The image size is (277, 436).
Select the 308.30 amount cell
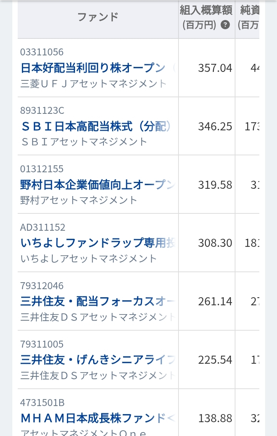click(x=215, y=243)
